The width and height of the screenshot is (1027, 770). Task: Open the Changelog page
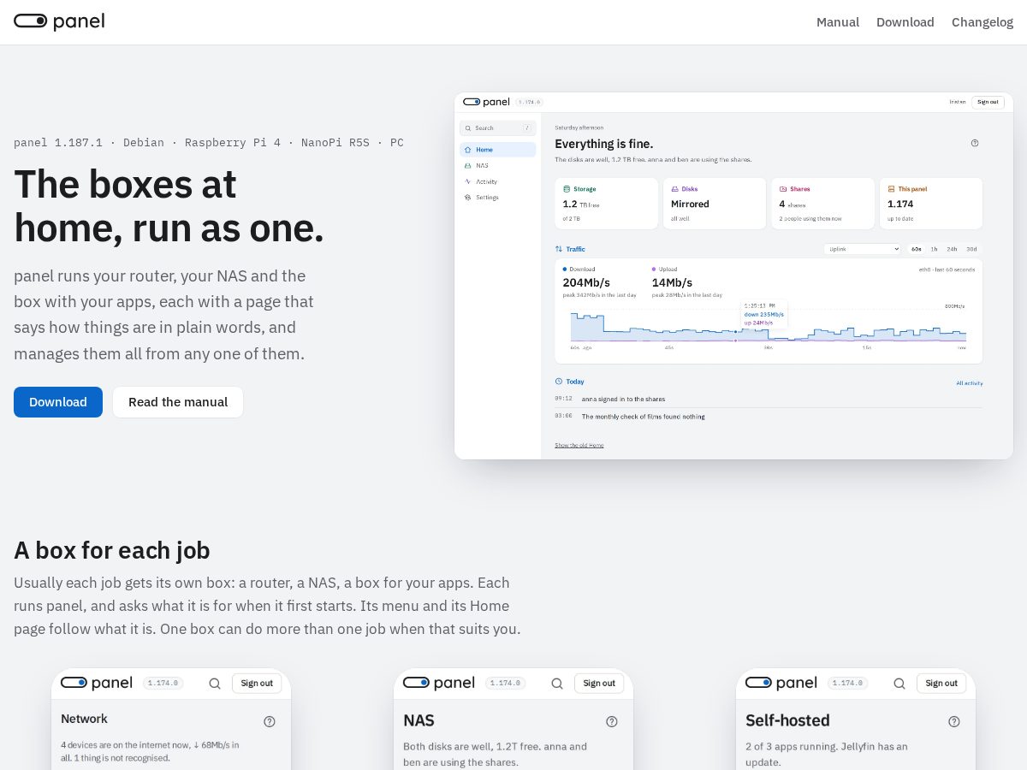[x=982, y=22]
